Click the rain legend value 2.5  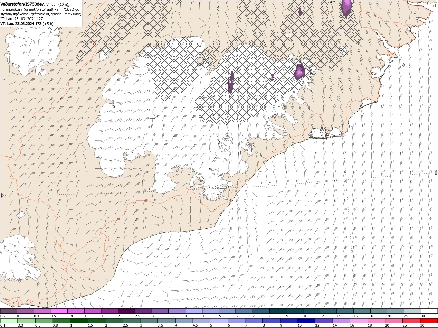[x=125, y=326]
